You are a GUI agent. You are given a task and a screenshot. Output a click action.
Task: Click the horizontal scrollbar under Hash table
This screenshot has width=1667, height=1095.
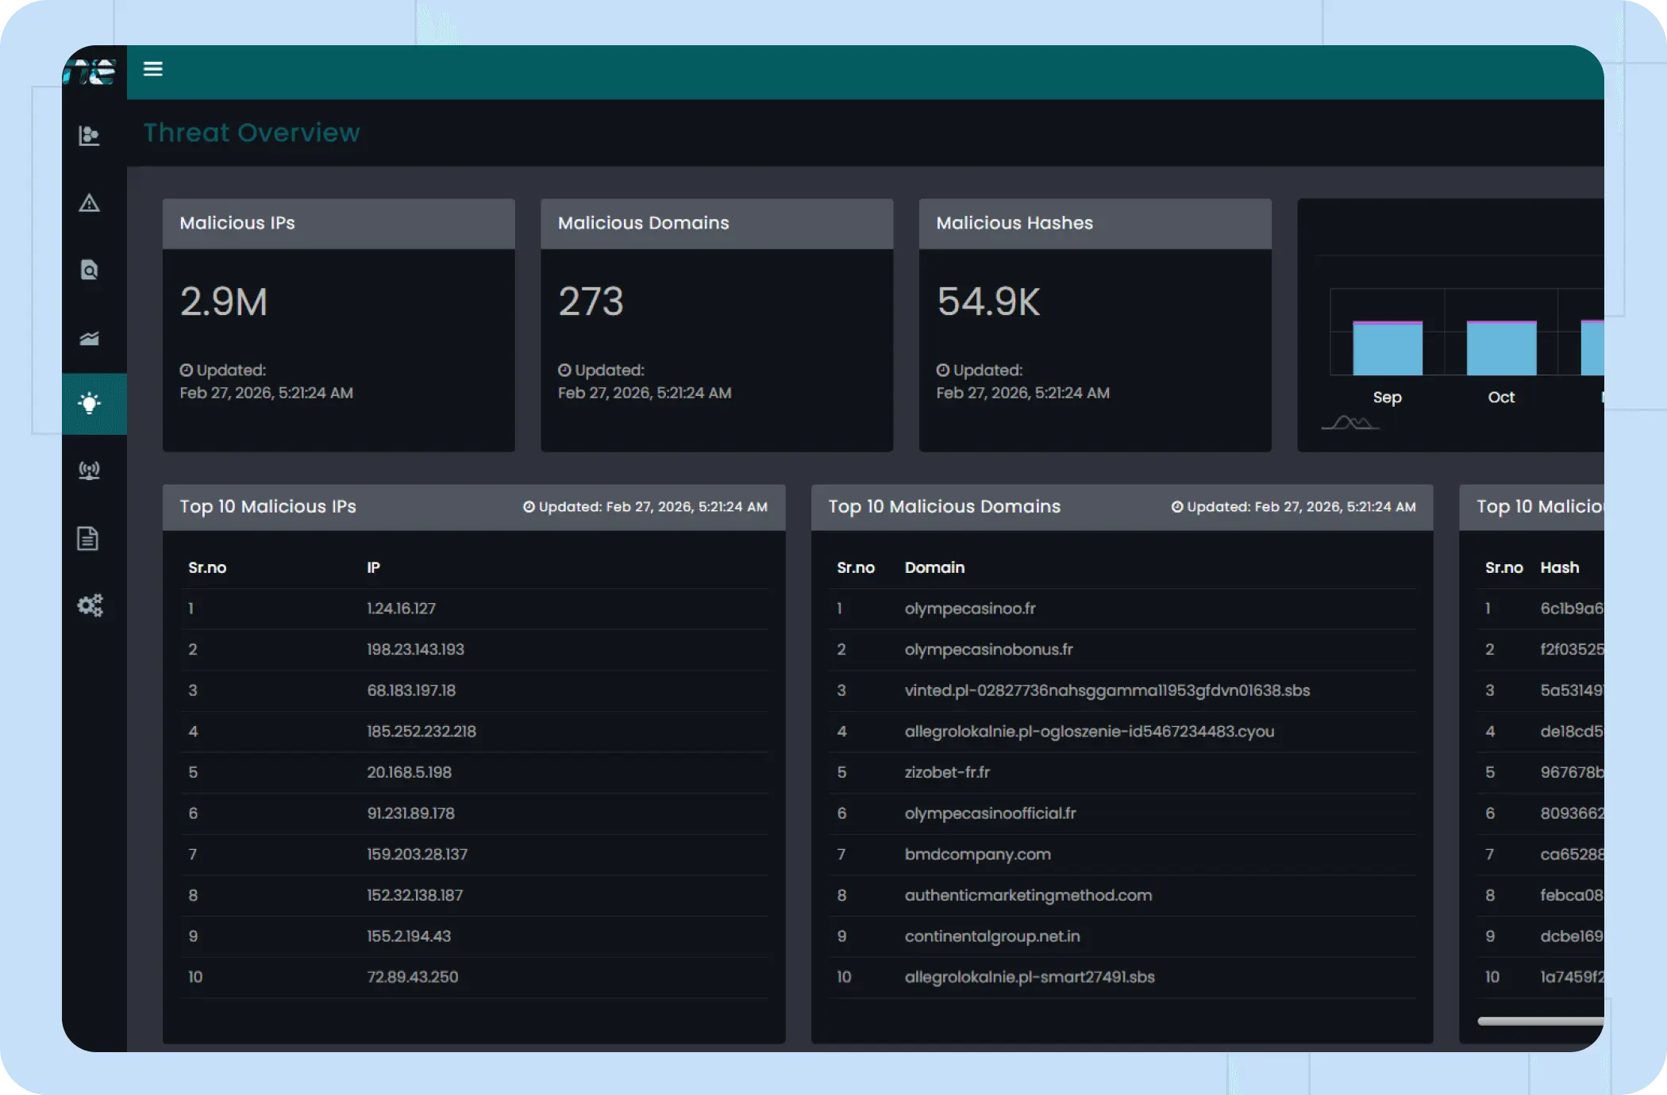pyautogui.click(x=1540, y=1021)
